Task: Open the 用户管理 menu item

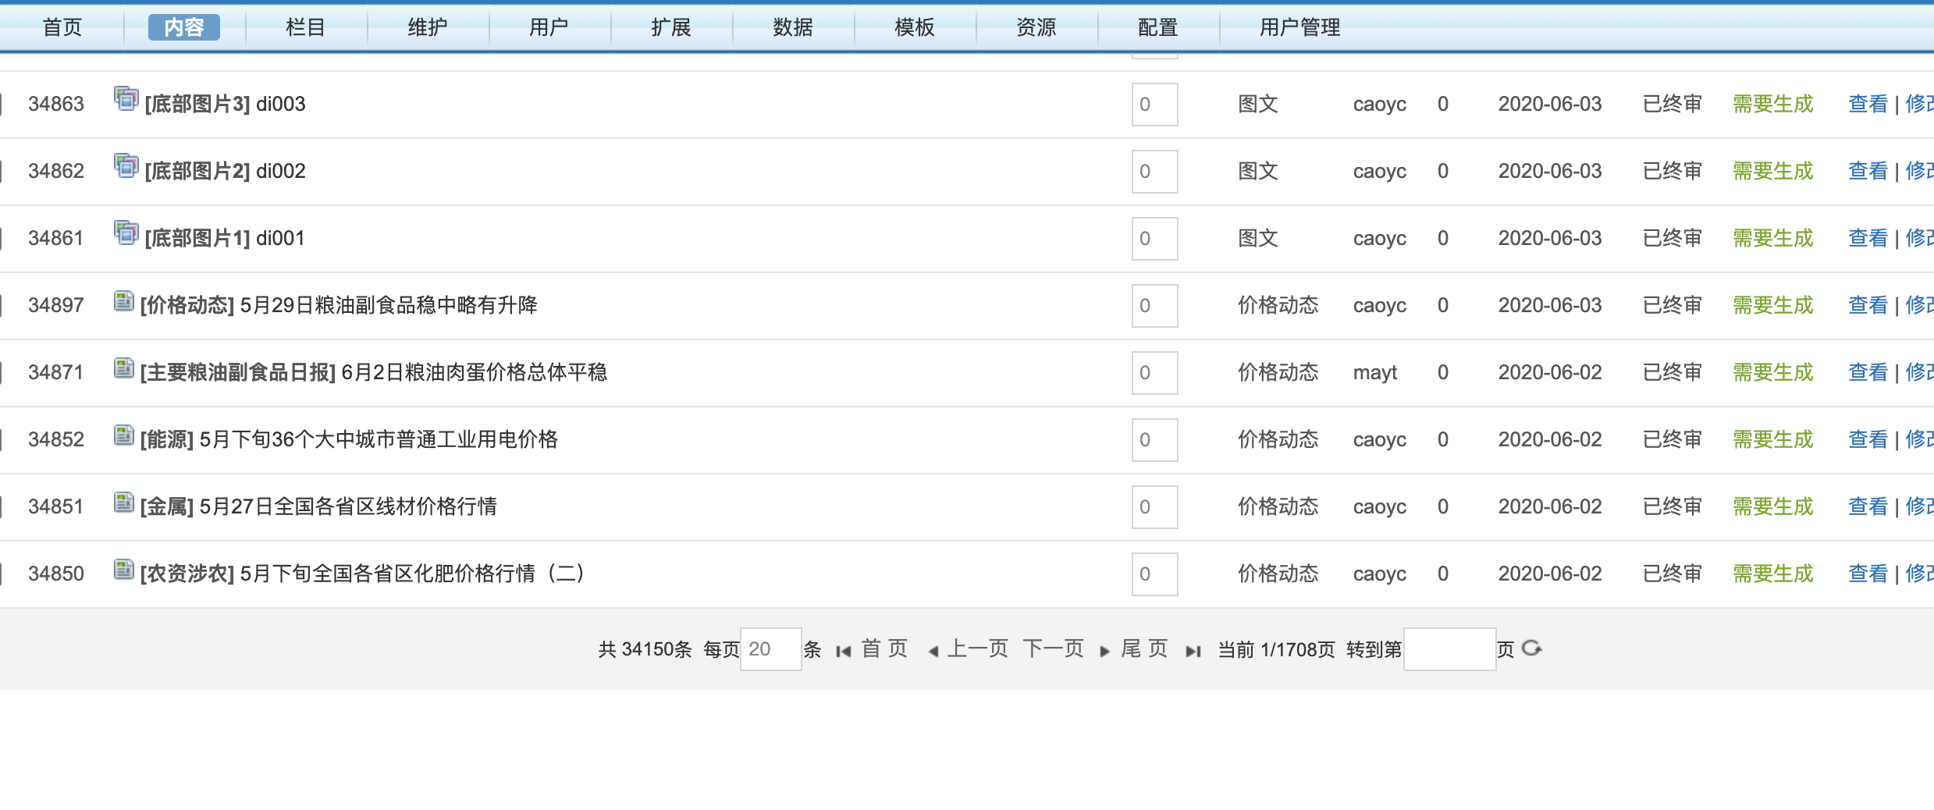Action: pyautogui.click(x=1299, y=27)
